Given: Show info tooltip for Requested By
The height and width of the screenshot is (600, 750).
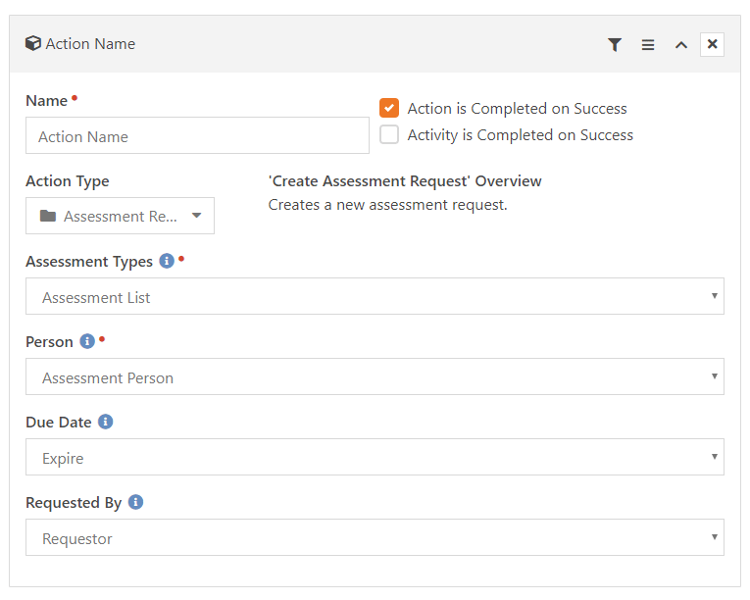Looking at the screenshot, I should click(x=136, y=502).
